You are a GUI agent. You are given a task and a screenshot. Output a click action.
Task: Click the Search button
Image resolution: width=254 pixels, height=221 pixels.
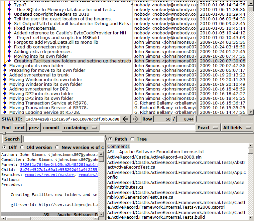point(12,139)
